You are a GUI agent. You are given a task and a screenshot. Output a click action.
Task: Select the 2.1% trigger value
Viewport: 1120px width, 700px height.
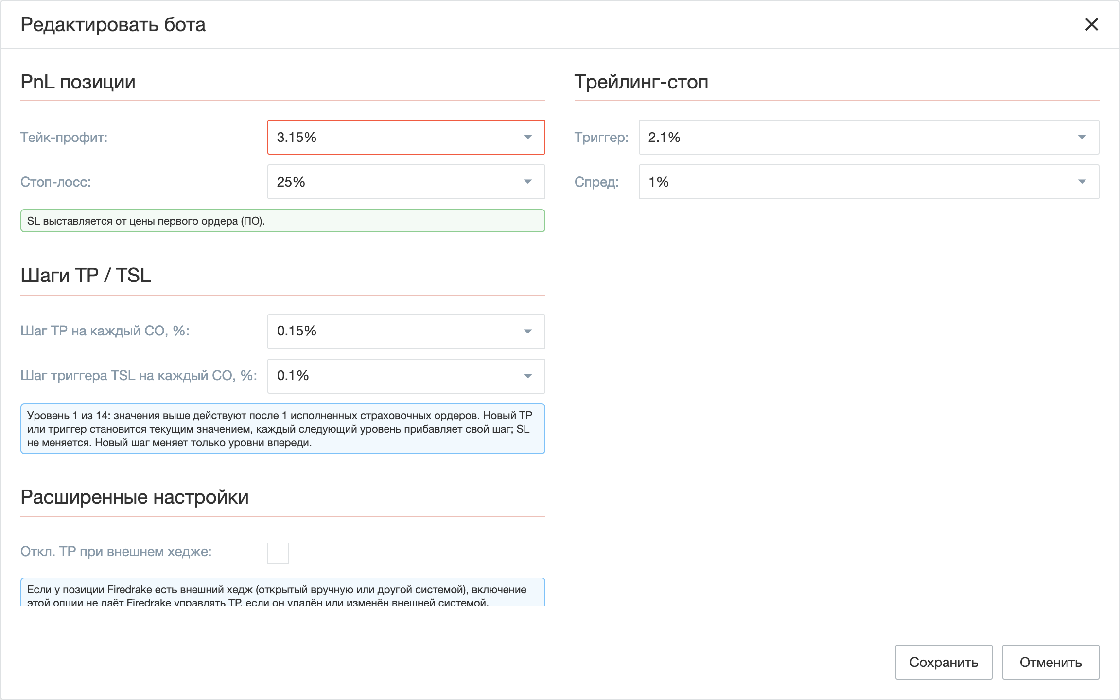(x=664, y=137)
